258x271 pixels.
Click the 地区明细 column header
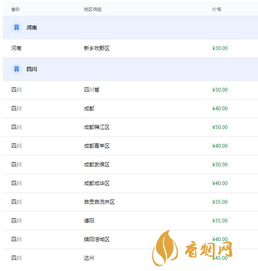[92, 9]
